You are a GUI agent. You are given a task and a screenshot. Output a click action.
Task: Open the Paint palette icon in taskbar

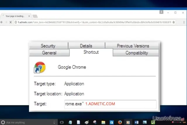click(x=87, y=122)
